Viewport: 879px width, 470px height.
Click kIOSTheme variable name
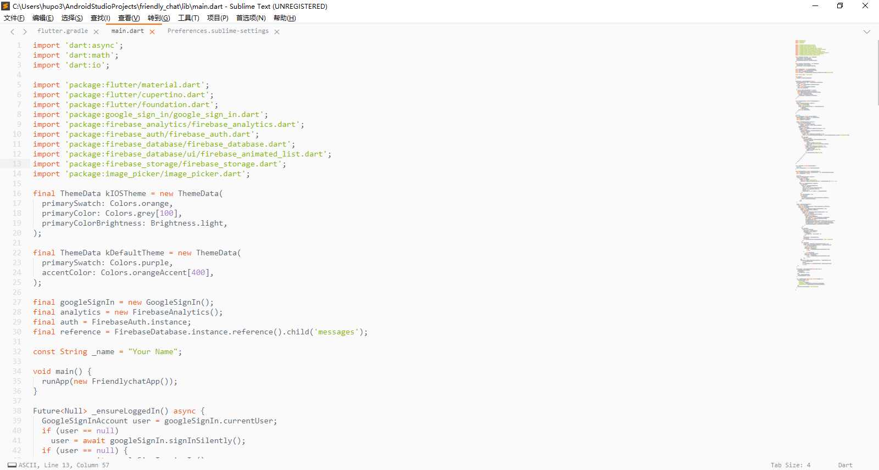click(126, 194)
